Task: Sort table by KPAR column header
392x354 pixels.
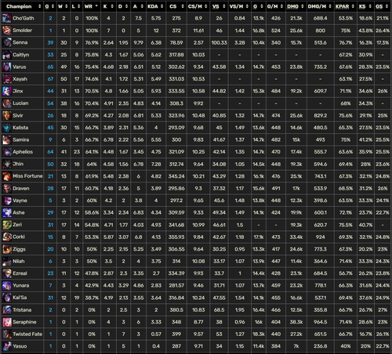Action: click(345, 6)
